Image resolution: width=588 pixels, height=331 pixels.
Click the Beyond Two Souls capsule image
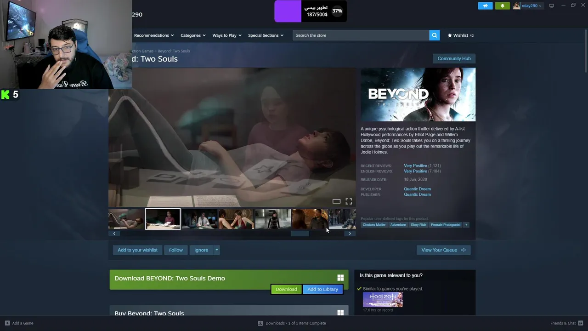click(x=418, y=95)
